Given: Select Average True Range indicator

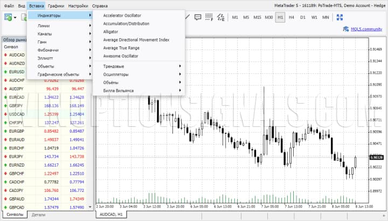Looking at the screenshot, I should 122,48.
